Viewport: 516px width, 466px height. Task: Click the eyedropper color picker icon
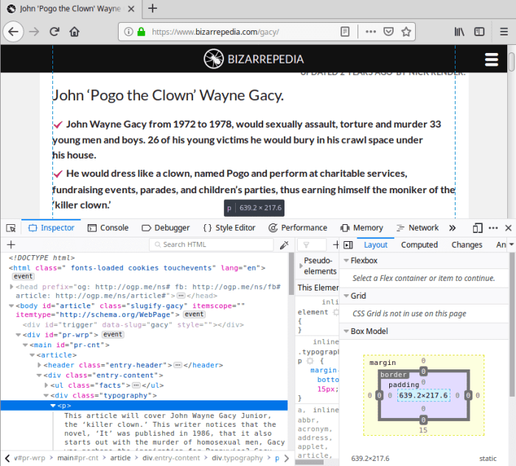point(285,245)
